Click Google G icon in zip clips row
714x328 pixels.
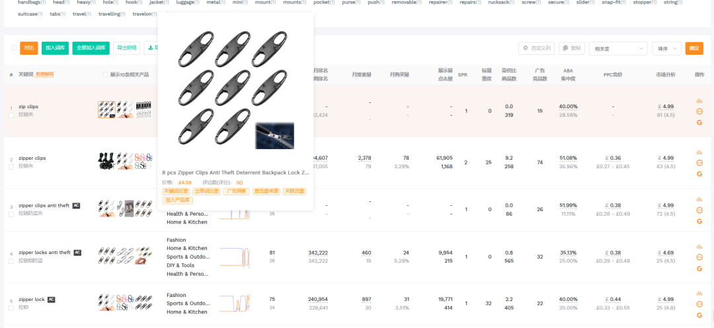coord(699,122)
